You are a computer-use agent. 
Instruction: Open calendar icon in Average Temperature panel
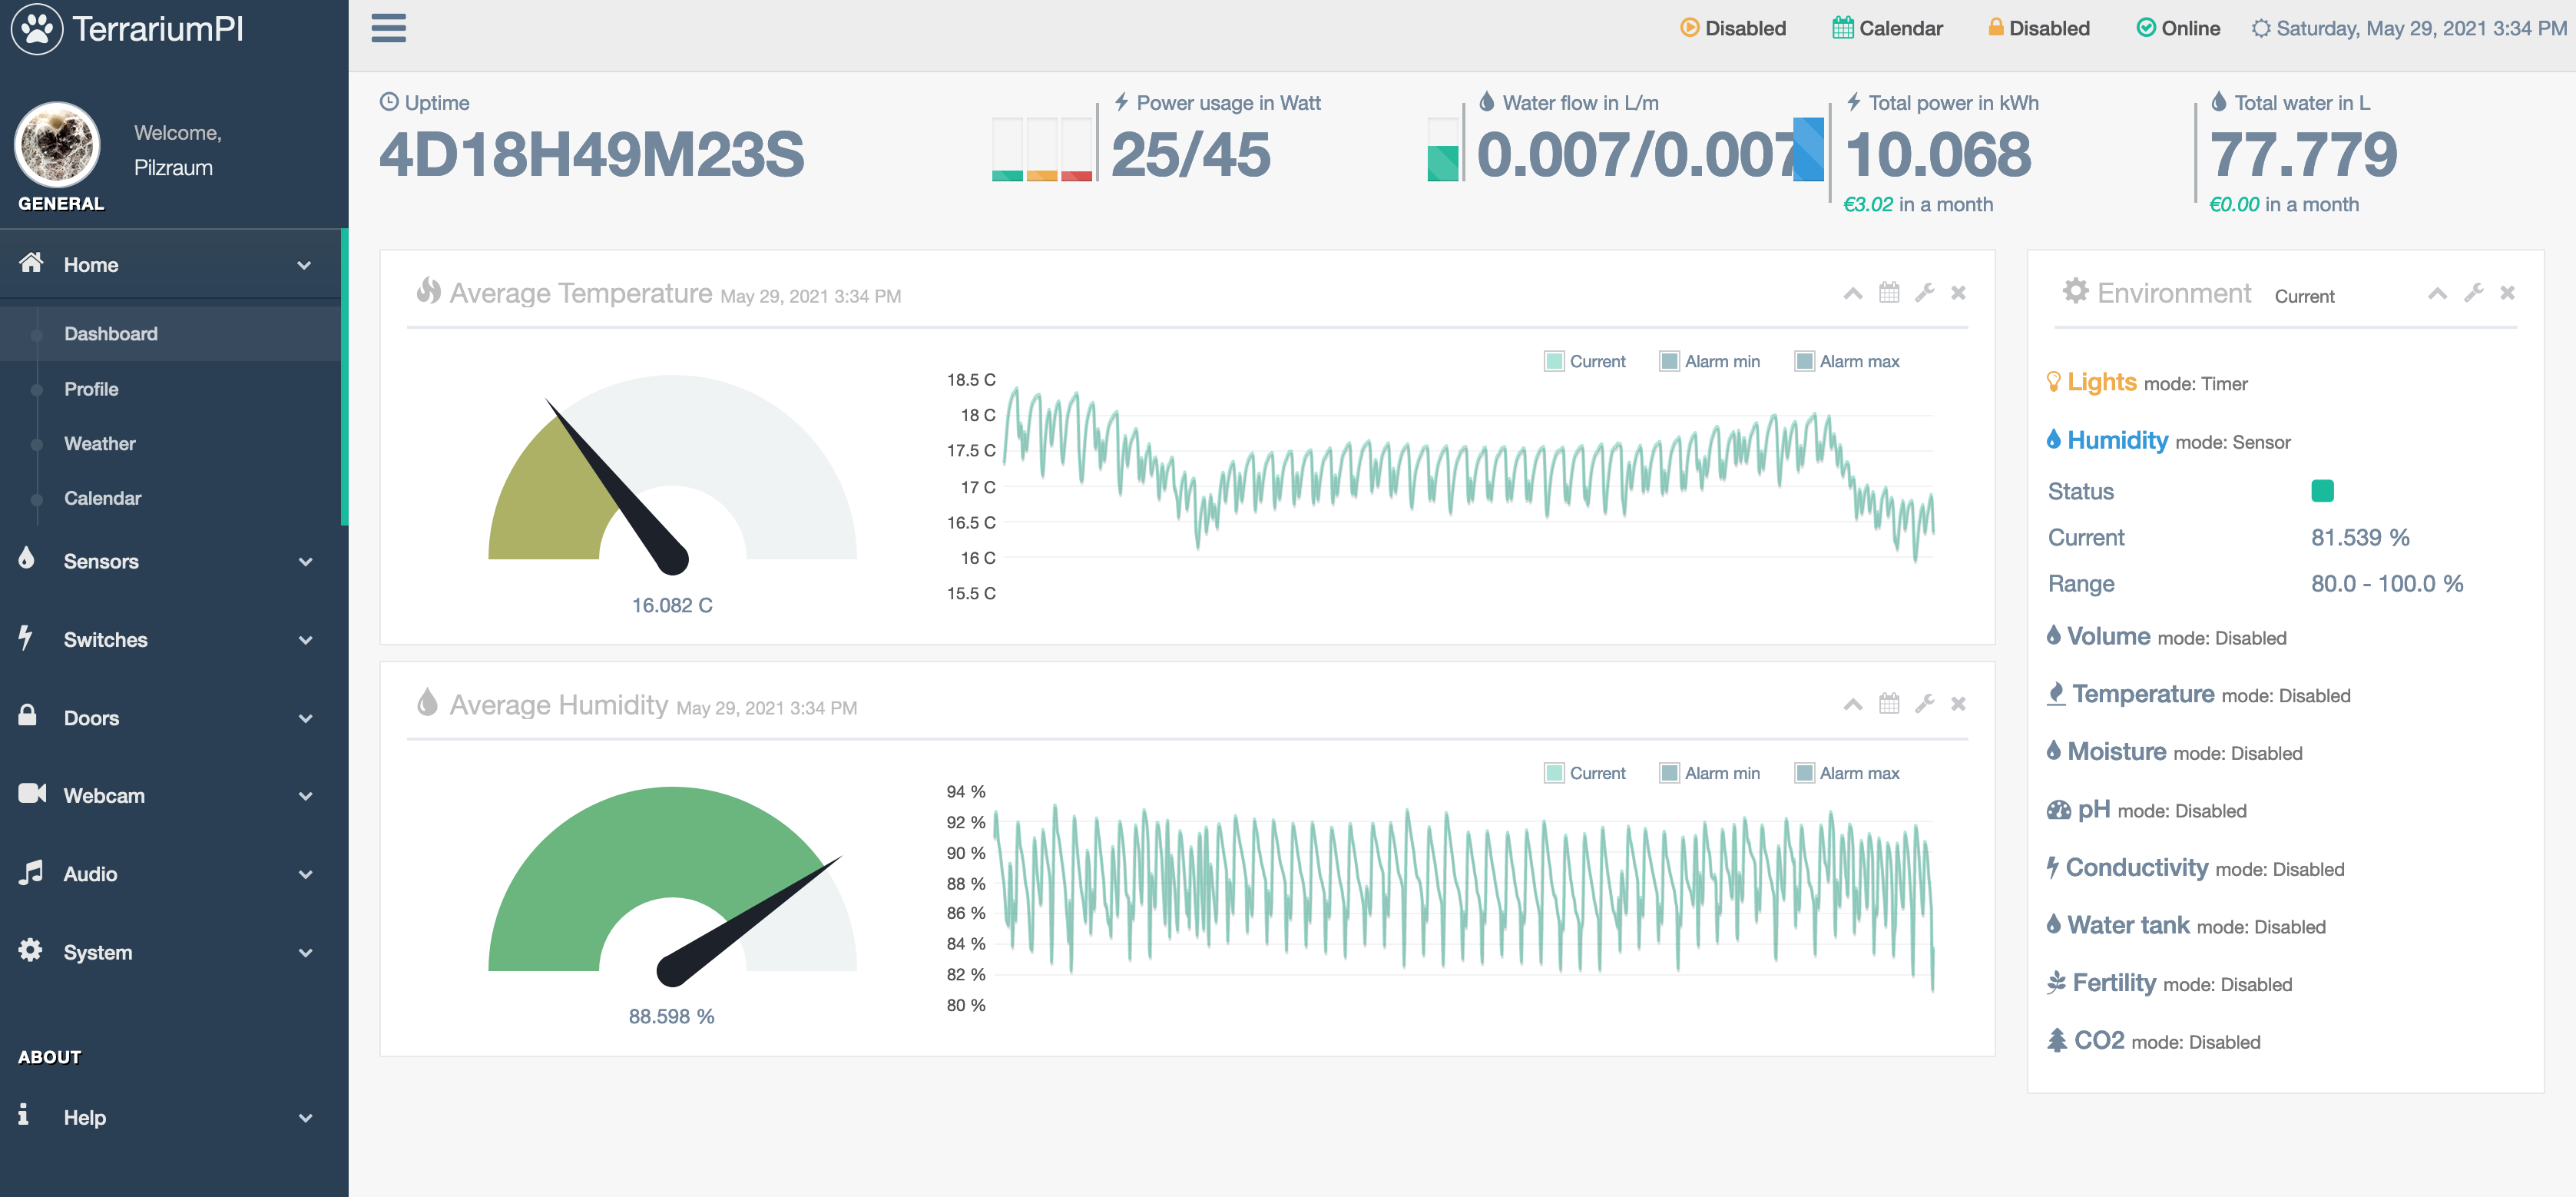pos(1888,293)
